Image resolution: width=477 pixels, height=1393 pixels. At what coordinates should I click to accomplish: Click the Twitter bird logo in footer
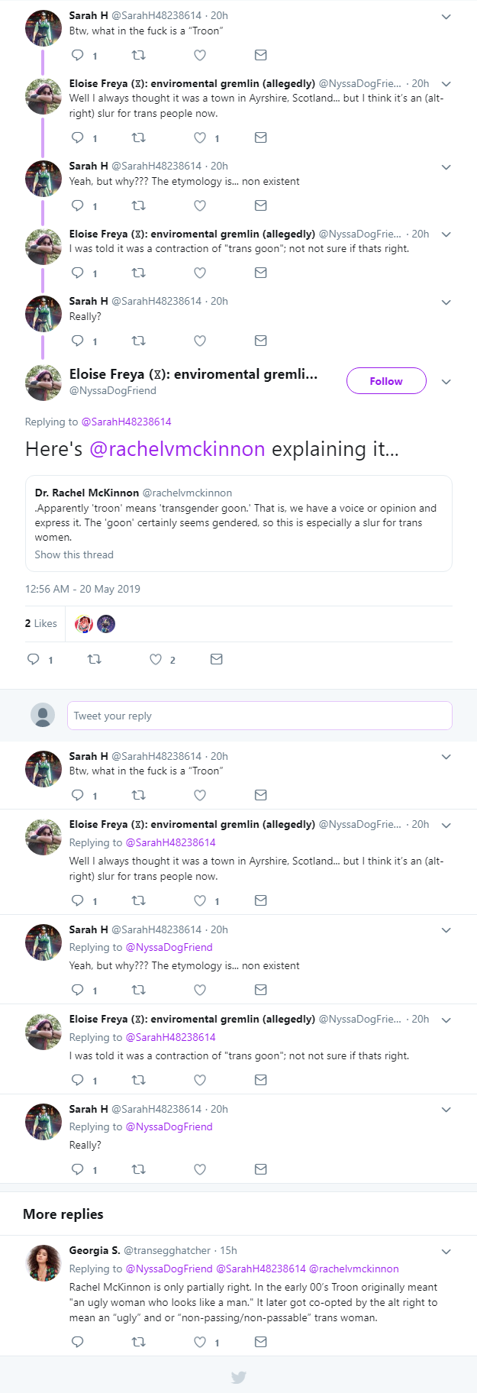click(238, 1377)
